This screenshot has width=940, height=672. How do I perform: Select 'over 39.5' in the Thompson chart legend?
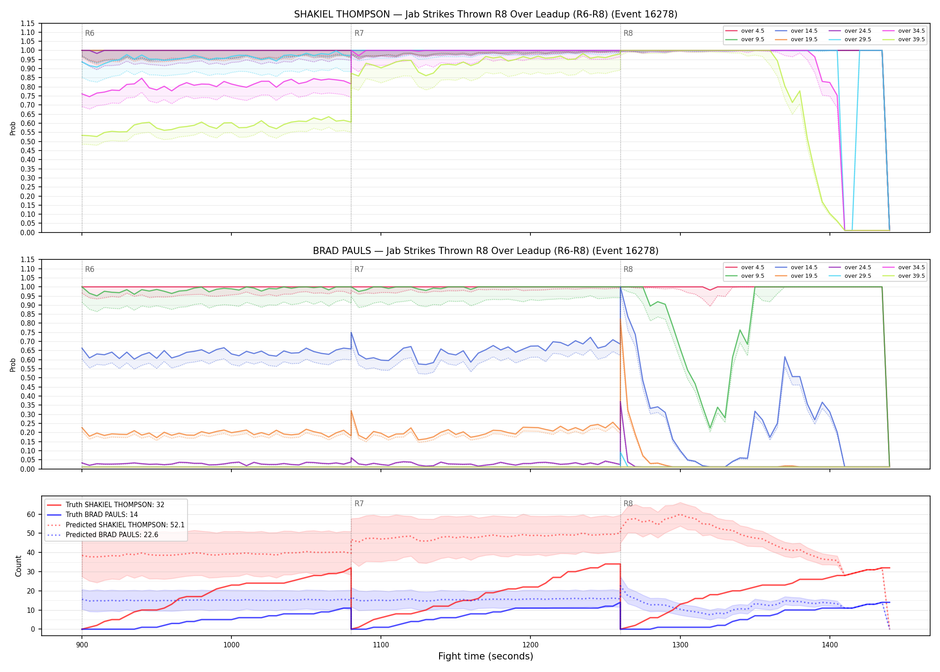pyautogui.click(x=904, y=39)
